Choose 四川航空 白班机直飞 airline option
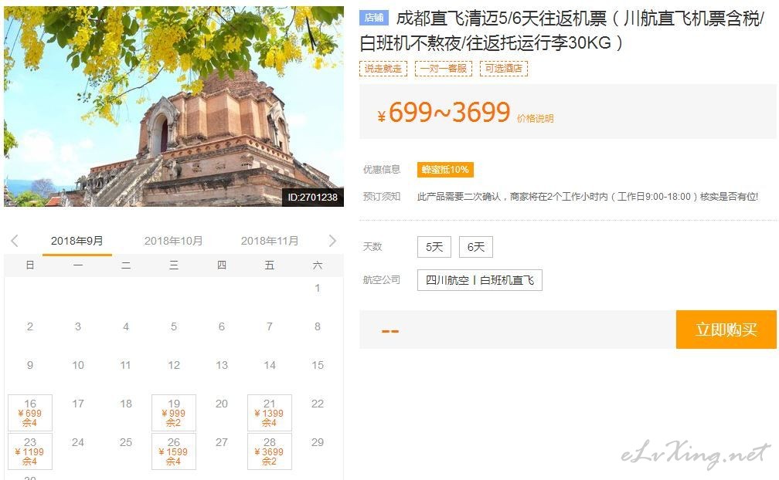Image resolution: width=779 pixels, height=480 pixels. 479,280
